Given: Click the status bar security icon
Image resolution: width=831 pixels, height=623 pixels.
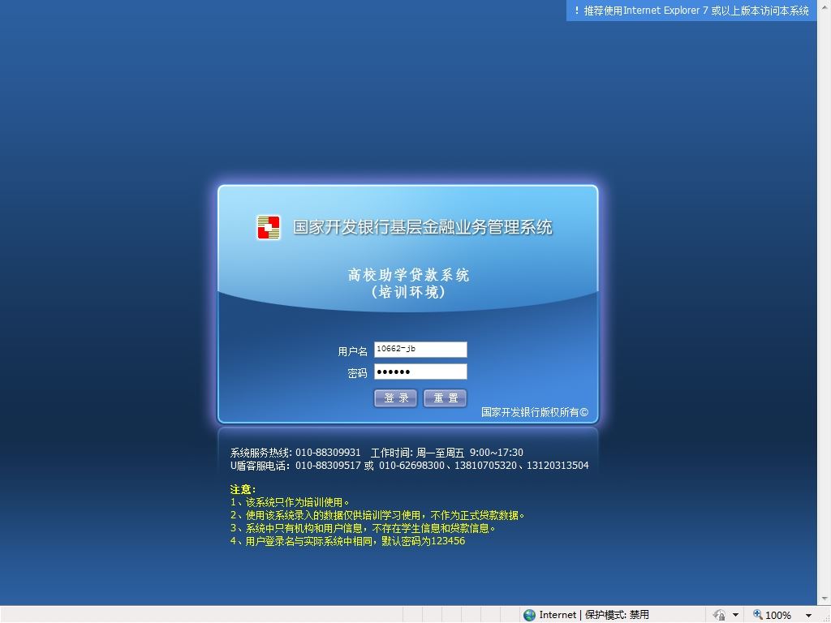Looking at the screenshot, I should (719, 615).
